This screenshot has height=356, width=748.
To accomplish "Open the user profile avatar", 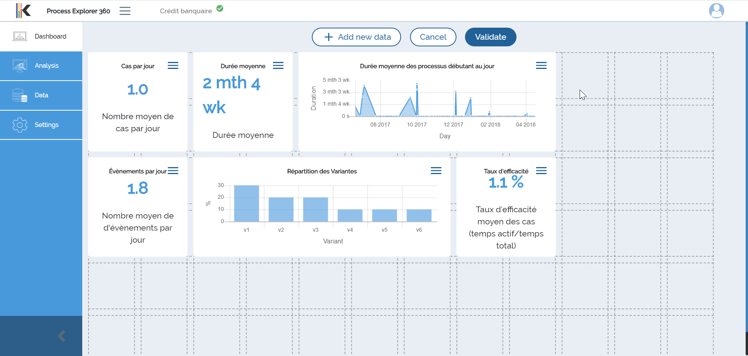I will pyautogui.click(x=716, y=11).
